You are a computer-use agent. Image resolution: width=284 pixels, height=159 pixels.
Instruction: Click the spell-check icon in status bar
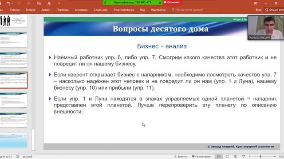point(18,156)
